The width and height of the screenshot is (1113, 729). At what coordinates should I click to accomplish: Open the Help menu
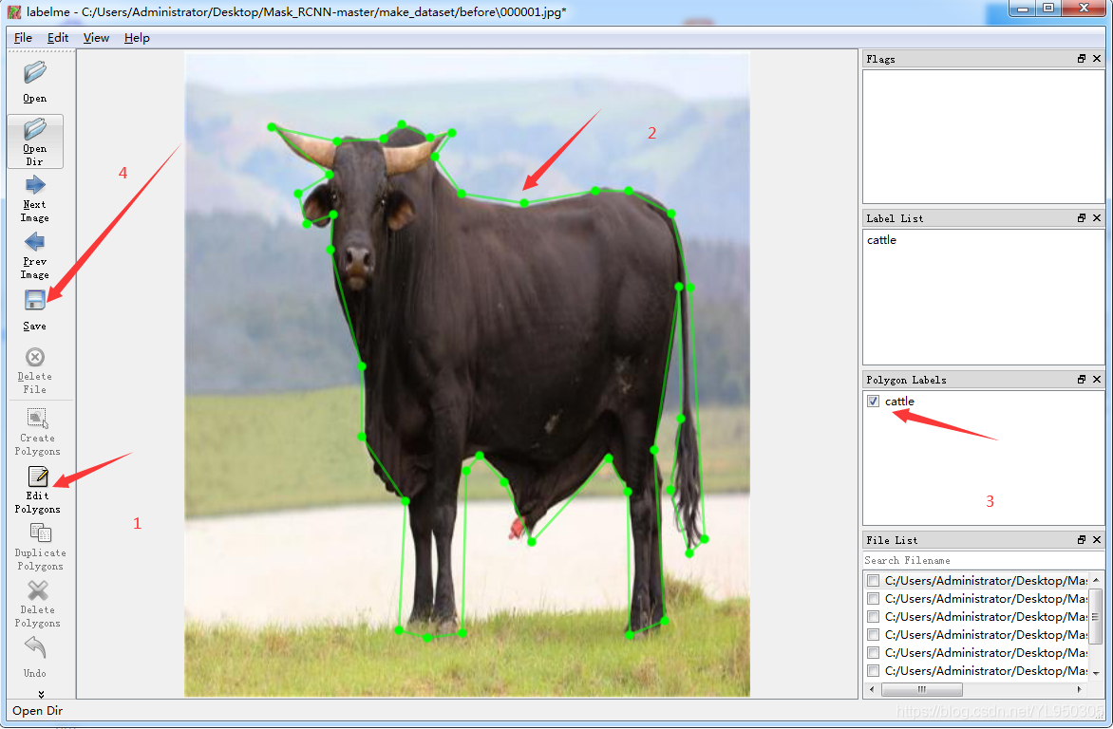pyautogui.click(x=137, y=38)
